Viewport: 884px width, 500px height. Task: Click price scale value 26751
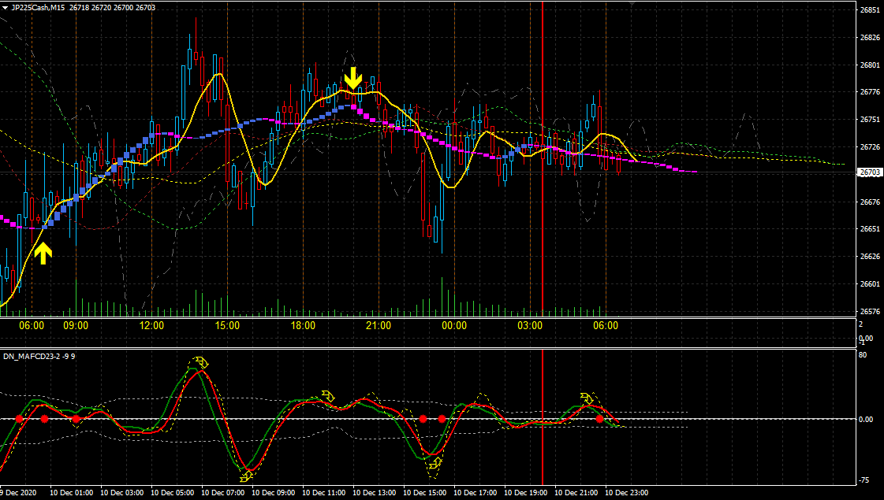pyautogui.click(x=870, y=120)
